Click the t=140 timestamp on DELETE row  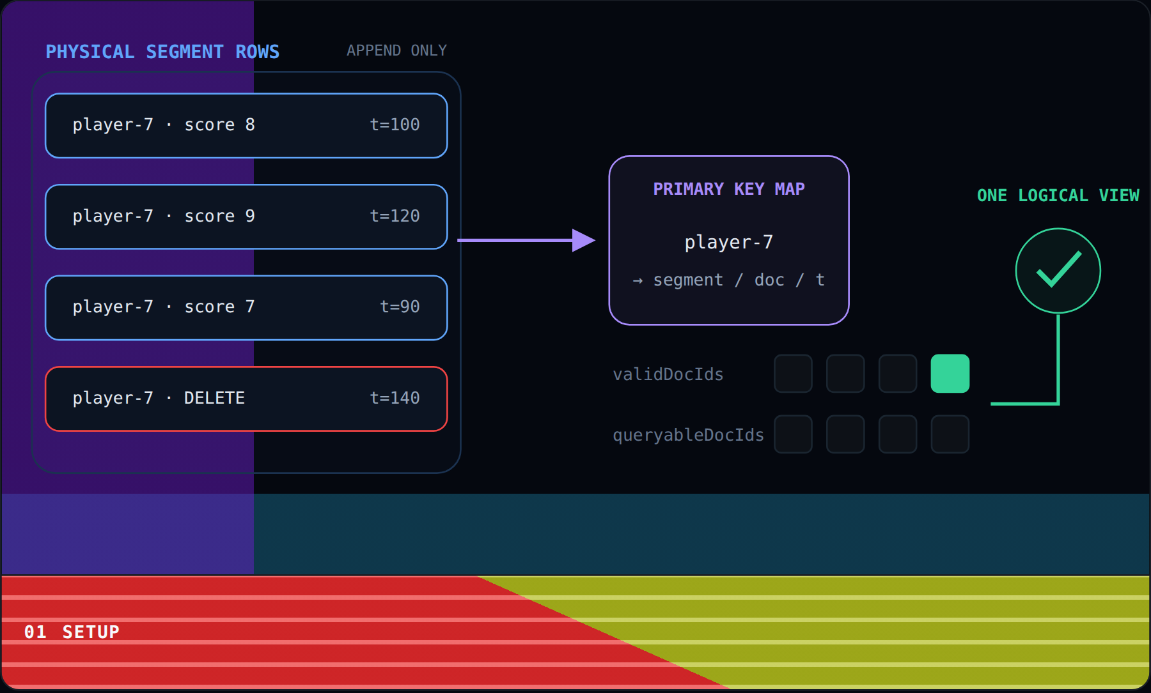[395, 398]
